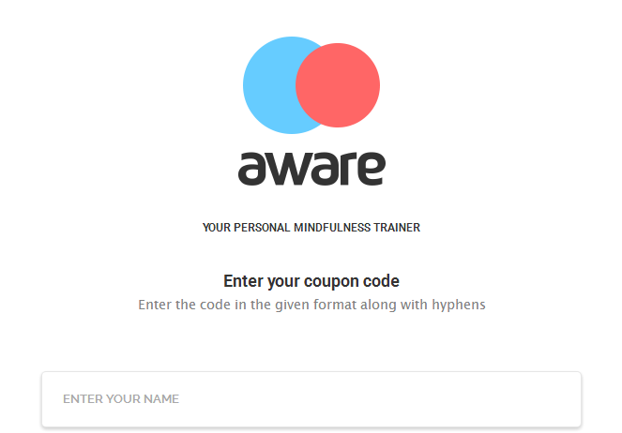
Task: Click the final 'e' of aware wordmark
Action: coord(371,169)
